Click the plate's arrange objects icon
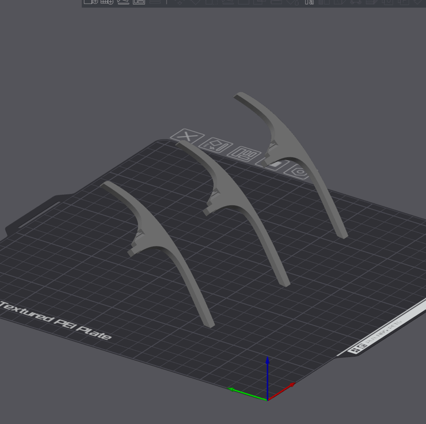The height and width of the screenshot is (424, 426). pos(245,154)
